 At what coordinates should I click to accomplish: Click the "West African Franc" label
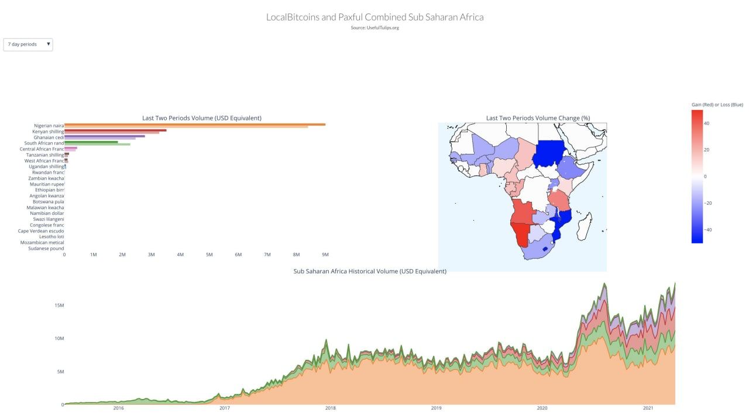44,161
